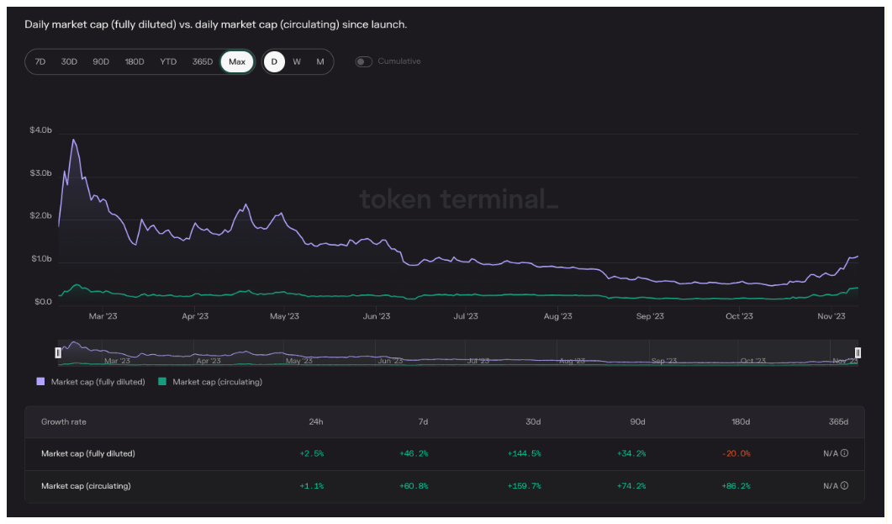Choose the 180D time range
This screenshot has width=892, height=524.
click(135, 61)
